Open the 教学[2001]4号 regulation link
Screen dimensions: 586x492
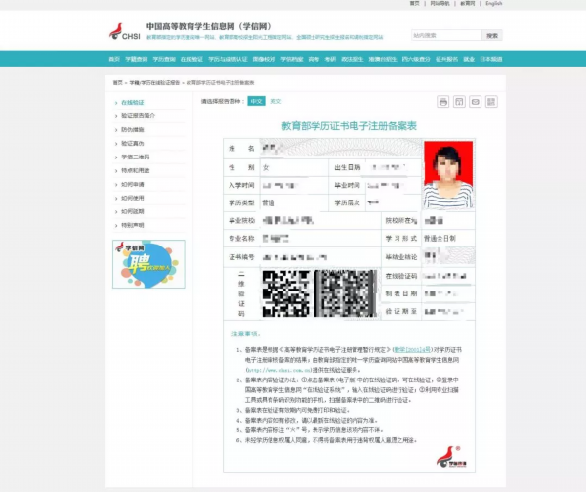coord(412,350)
